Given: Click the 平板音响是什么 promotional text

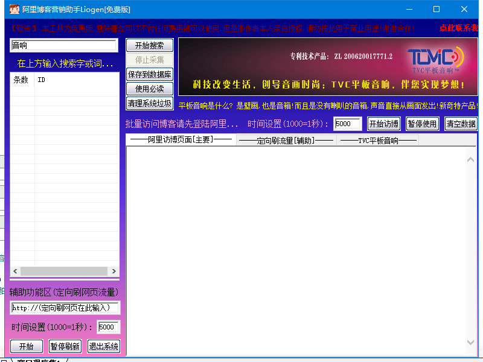Looking at the screenshot, I should pos(328,106).
